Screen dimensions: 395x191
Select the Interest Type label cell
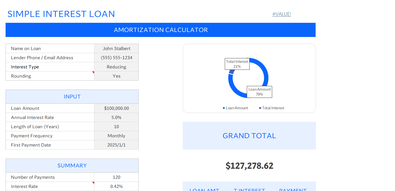pos(50,67)
